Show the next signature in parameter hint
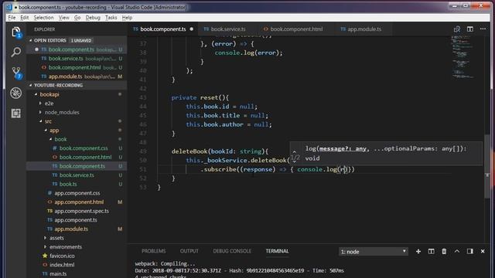Screen dimensions: 495x278 point(294,161)
